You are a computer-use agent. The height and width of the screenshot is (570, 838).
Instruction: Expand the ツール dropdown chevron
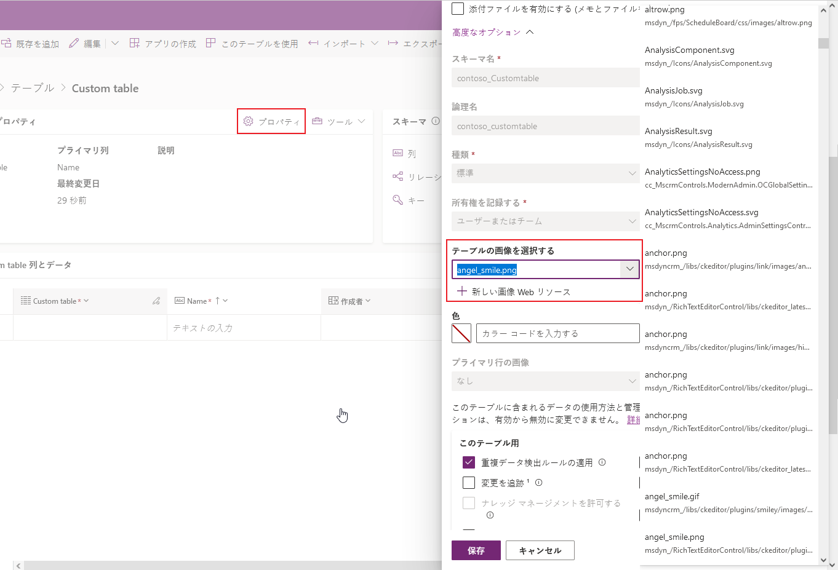(361, 121)
